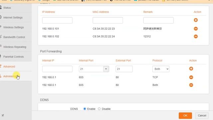Screen dimensions: 213x120
Task: Focus the static IP Address input field
Action: tap(57, 20)
